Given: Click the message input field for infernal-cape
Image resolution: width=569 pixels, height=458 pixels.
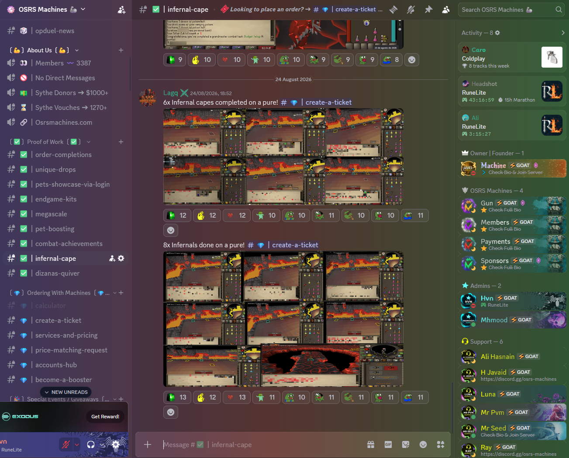Looking at the screenshot, I should pyautogui.click(x=262, y=444).
